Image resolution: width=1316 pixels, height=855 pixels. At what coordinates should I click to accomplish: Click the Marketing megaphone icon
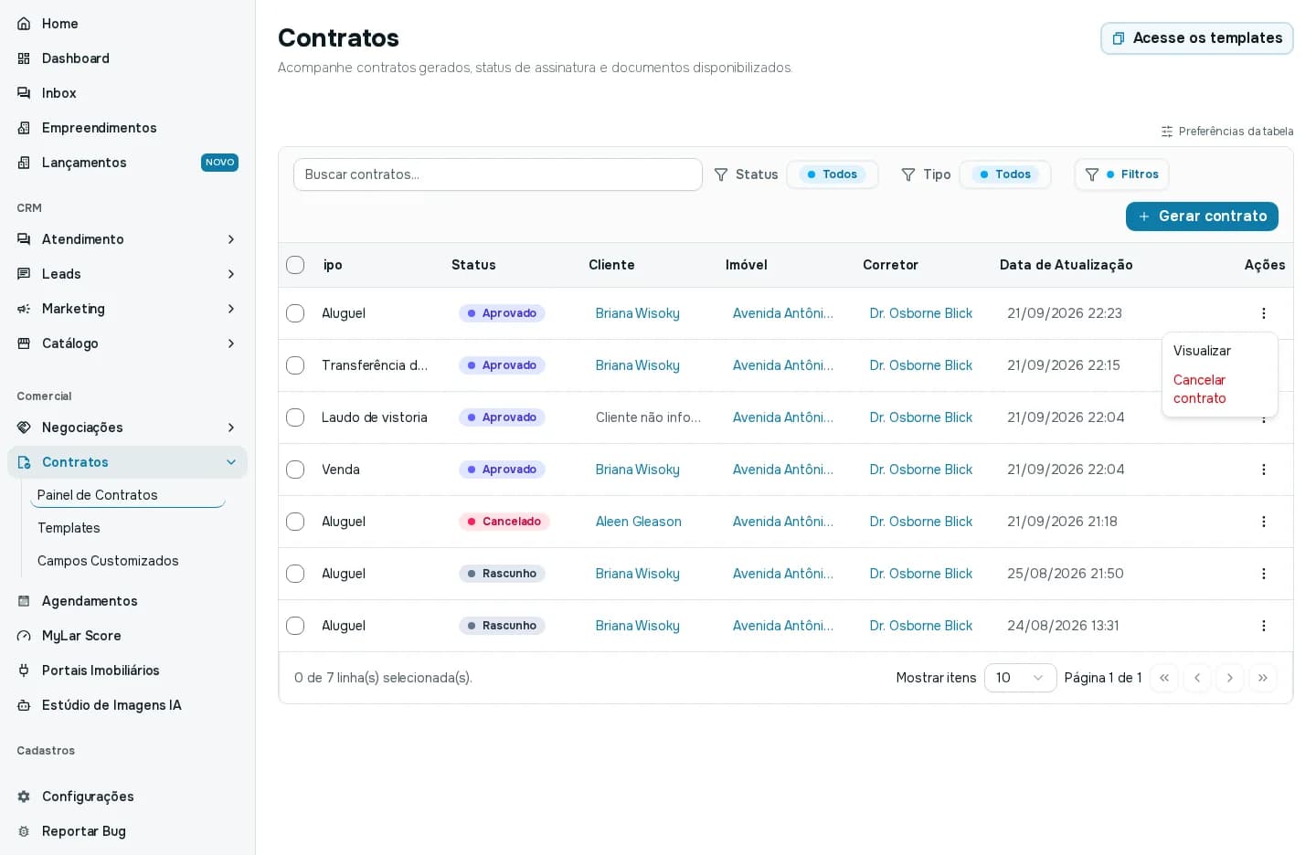pyautogui.click(x=24, y=309)
